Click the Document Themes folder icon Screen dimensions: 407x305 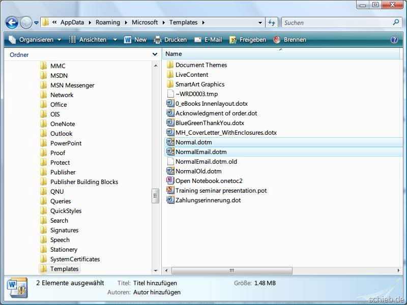pyautogui.click(x=170, y=65)
